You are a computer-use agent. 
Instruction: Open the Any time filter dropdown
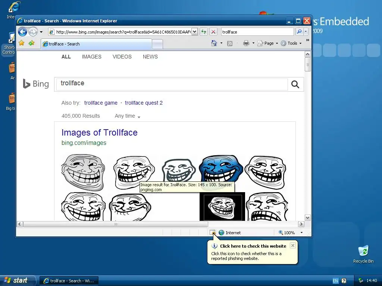128,116
